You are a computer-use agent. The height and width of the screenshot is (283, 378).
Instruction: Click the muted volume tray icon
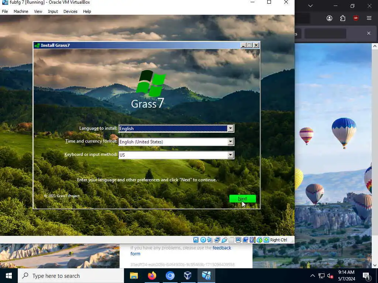click(x=330, y=276)
